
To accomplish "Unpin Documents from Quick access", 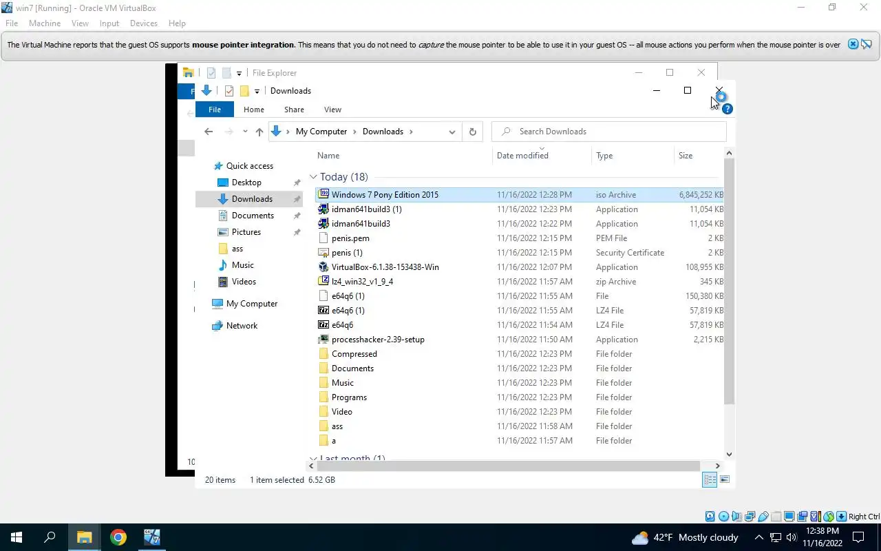I will pos(297,216).
